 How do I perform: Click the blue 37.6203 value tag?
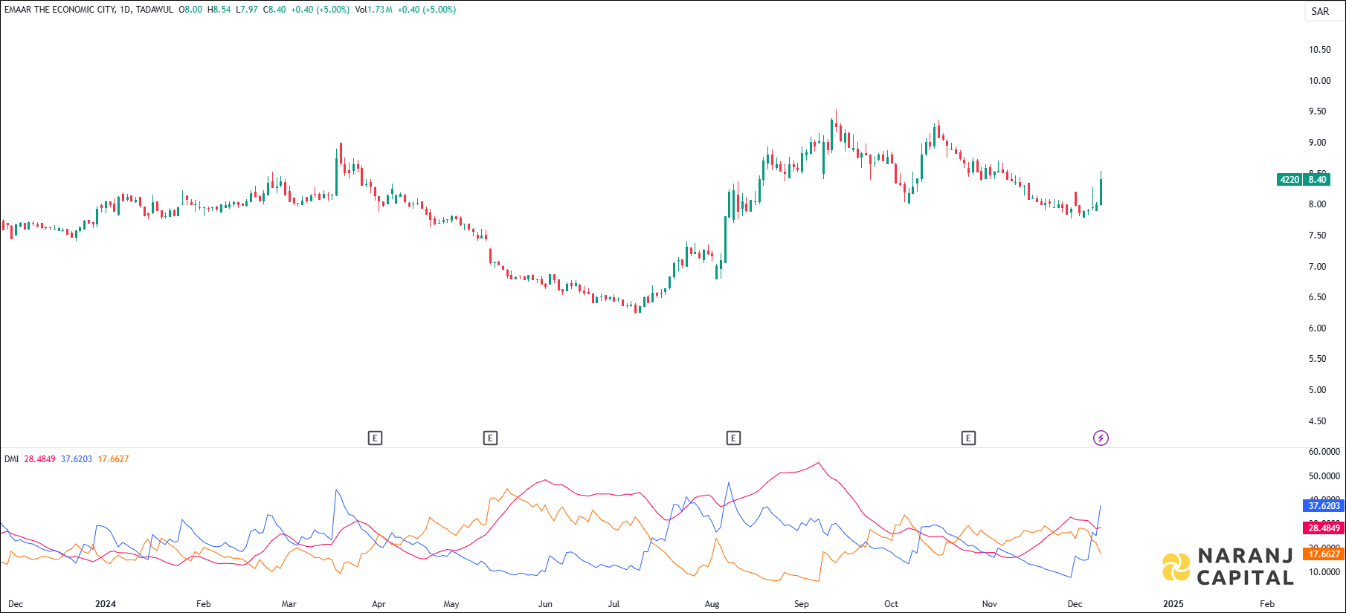pyautogui.click(x=1324, y=506)
